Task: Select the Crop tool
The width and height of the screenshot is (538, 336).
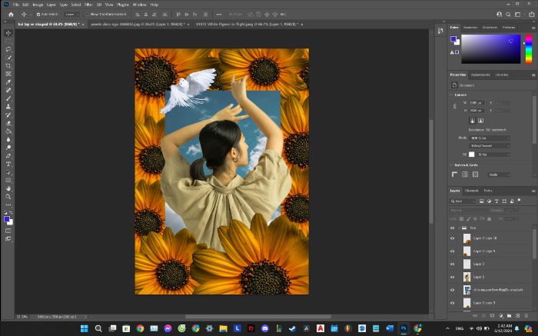Action: pyautogui.click(x=8, y=66)
